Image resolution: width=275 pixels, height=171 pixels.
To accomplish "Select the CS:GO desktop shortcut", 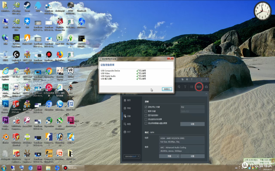I will 49,156.
